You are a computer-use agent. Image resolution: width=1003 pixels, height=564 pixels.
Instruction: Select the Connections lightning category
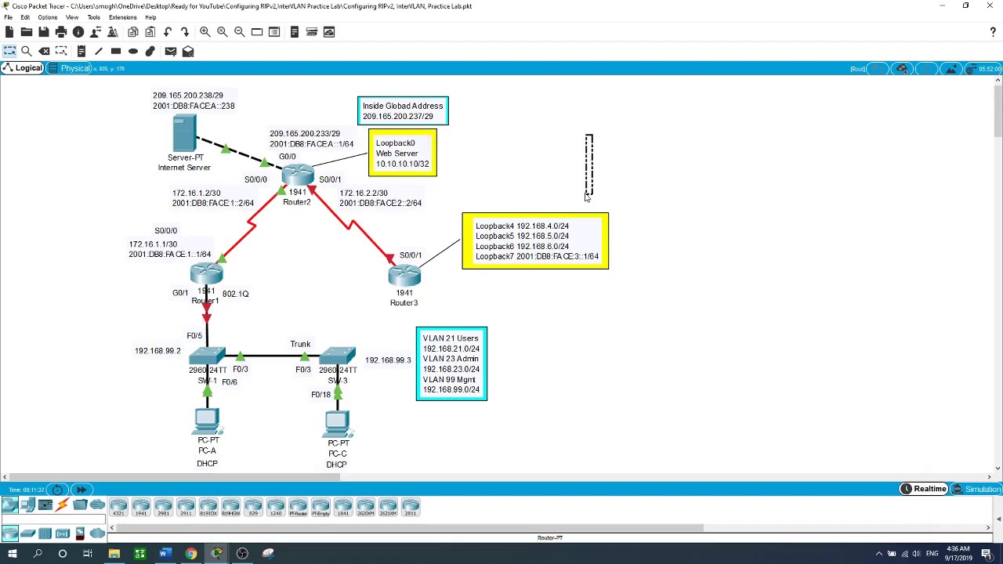[62, 505]
